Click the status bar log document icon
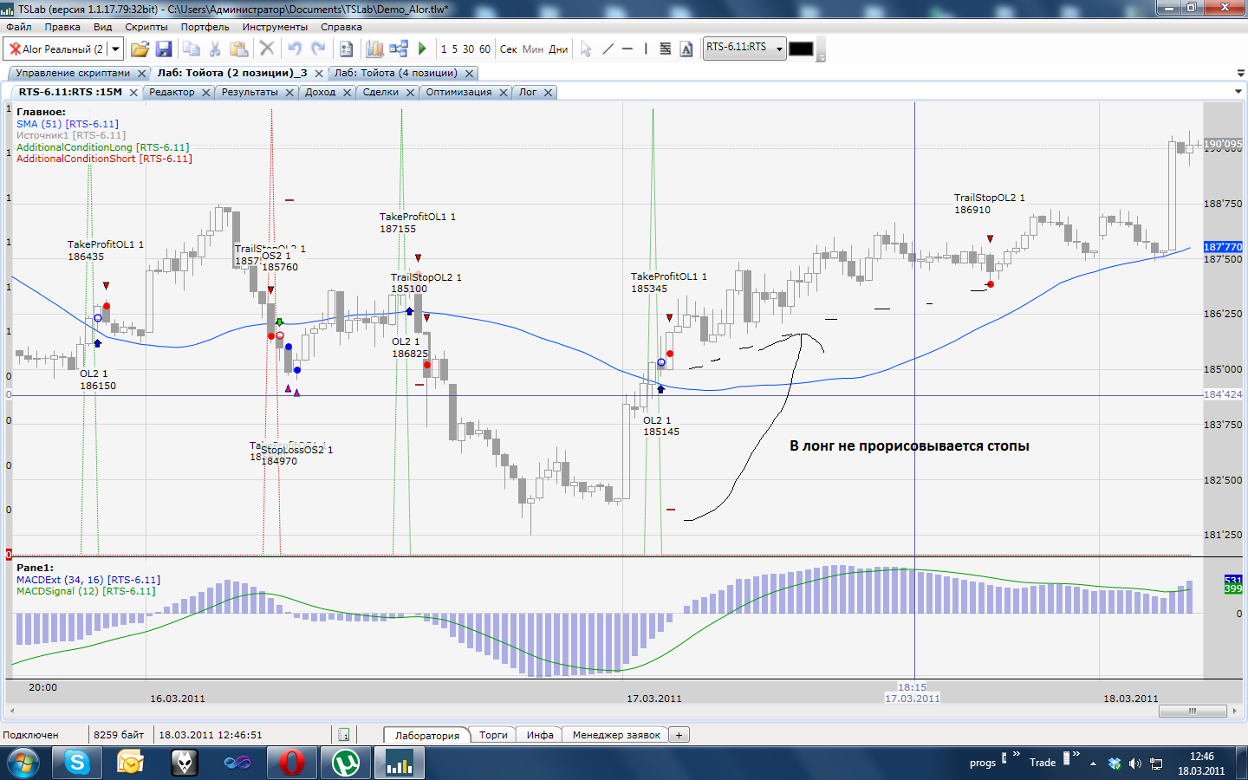The height and width of the screenshot is (780, 1248). click(x=343, y=735)
